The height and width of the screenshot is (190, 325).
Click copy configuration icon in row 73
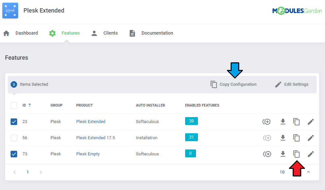click(296, 154)
